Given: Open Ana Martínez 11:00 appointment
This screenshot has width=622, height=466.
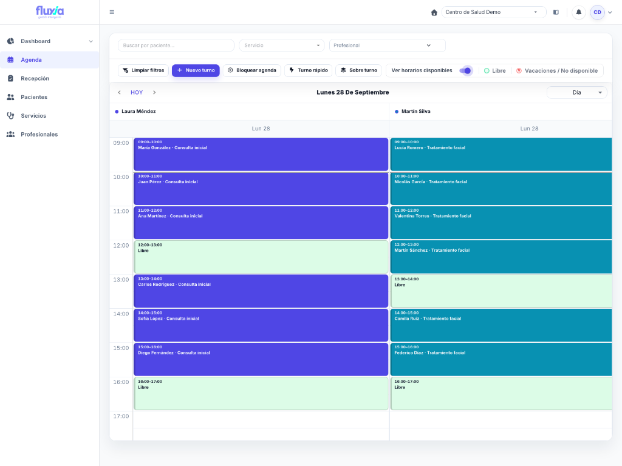Looking at the screenshot, I should click(x=261, y=223).
